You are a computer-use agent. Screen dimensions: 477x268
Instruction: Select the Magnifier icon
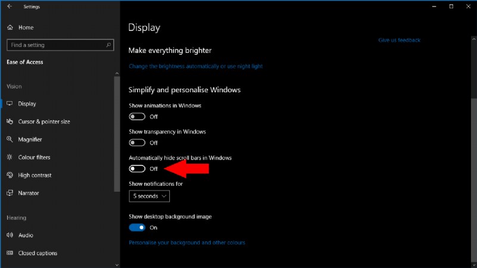[x=10, y=139]
